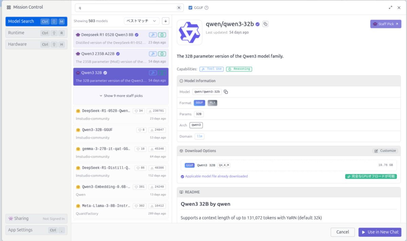This screenshot has width=407, height=241.
Task: Click the Tool Use capability tag
Action: point(211,69)
